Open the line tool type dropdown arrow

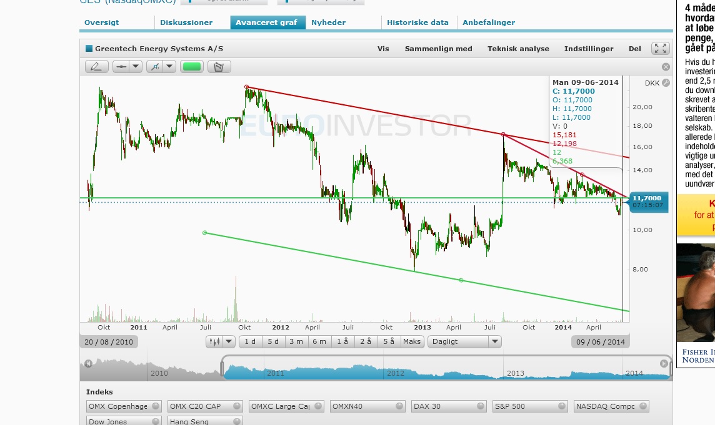click(x=136, y=67)
